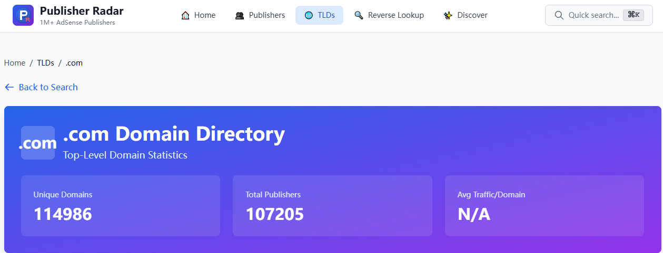Viewport: 663px width, 253px height.
Task: Open the Publishers nav item
Action: (260, 15)
